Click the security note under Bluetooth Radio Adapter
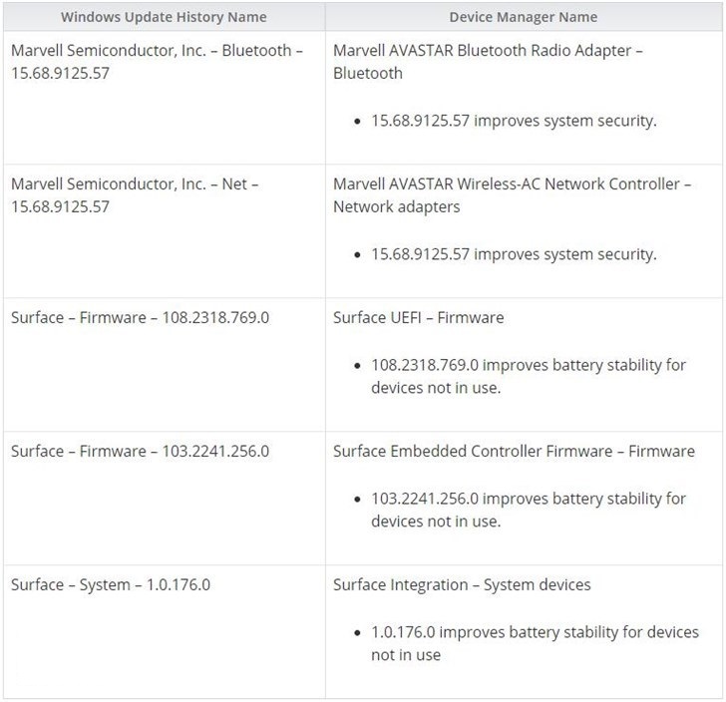This screenshot has height=702, width=726. coord(514,121)
